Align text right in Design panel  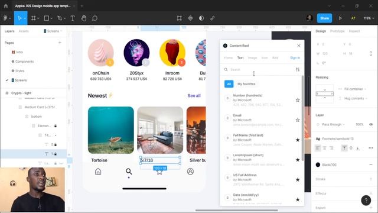[331, 148]
